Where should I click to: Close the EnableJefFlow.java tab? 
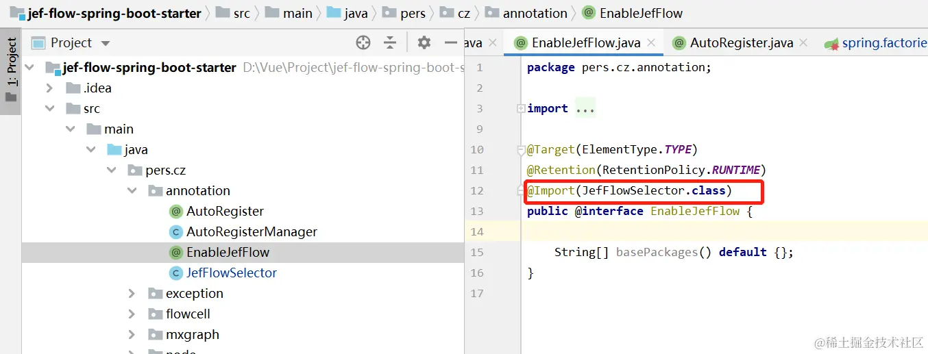[x=651, y=43]
